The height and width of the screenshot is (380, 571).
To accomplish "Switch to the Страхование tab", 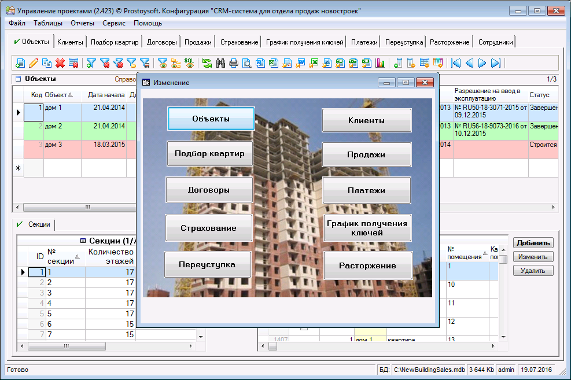I will pyautogui.click(x=239, y=42).
